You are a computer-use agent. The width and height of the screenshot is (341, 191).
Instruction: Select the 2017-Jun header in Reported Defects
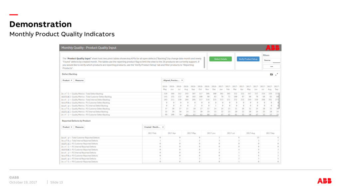[x=211, y=133]
